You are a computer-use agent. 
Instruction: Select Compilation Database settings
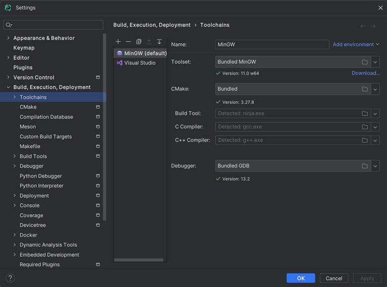tap(47, 117)
